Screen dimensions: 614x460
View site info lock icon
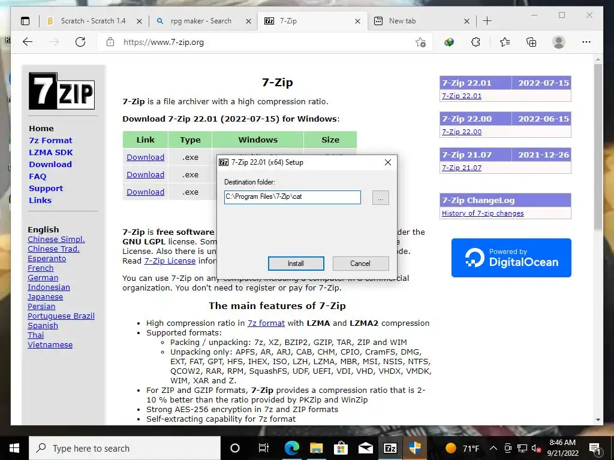coord(110,42)
